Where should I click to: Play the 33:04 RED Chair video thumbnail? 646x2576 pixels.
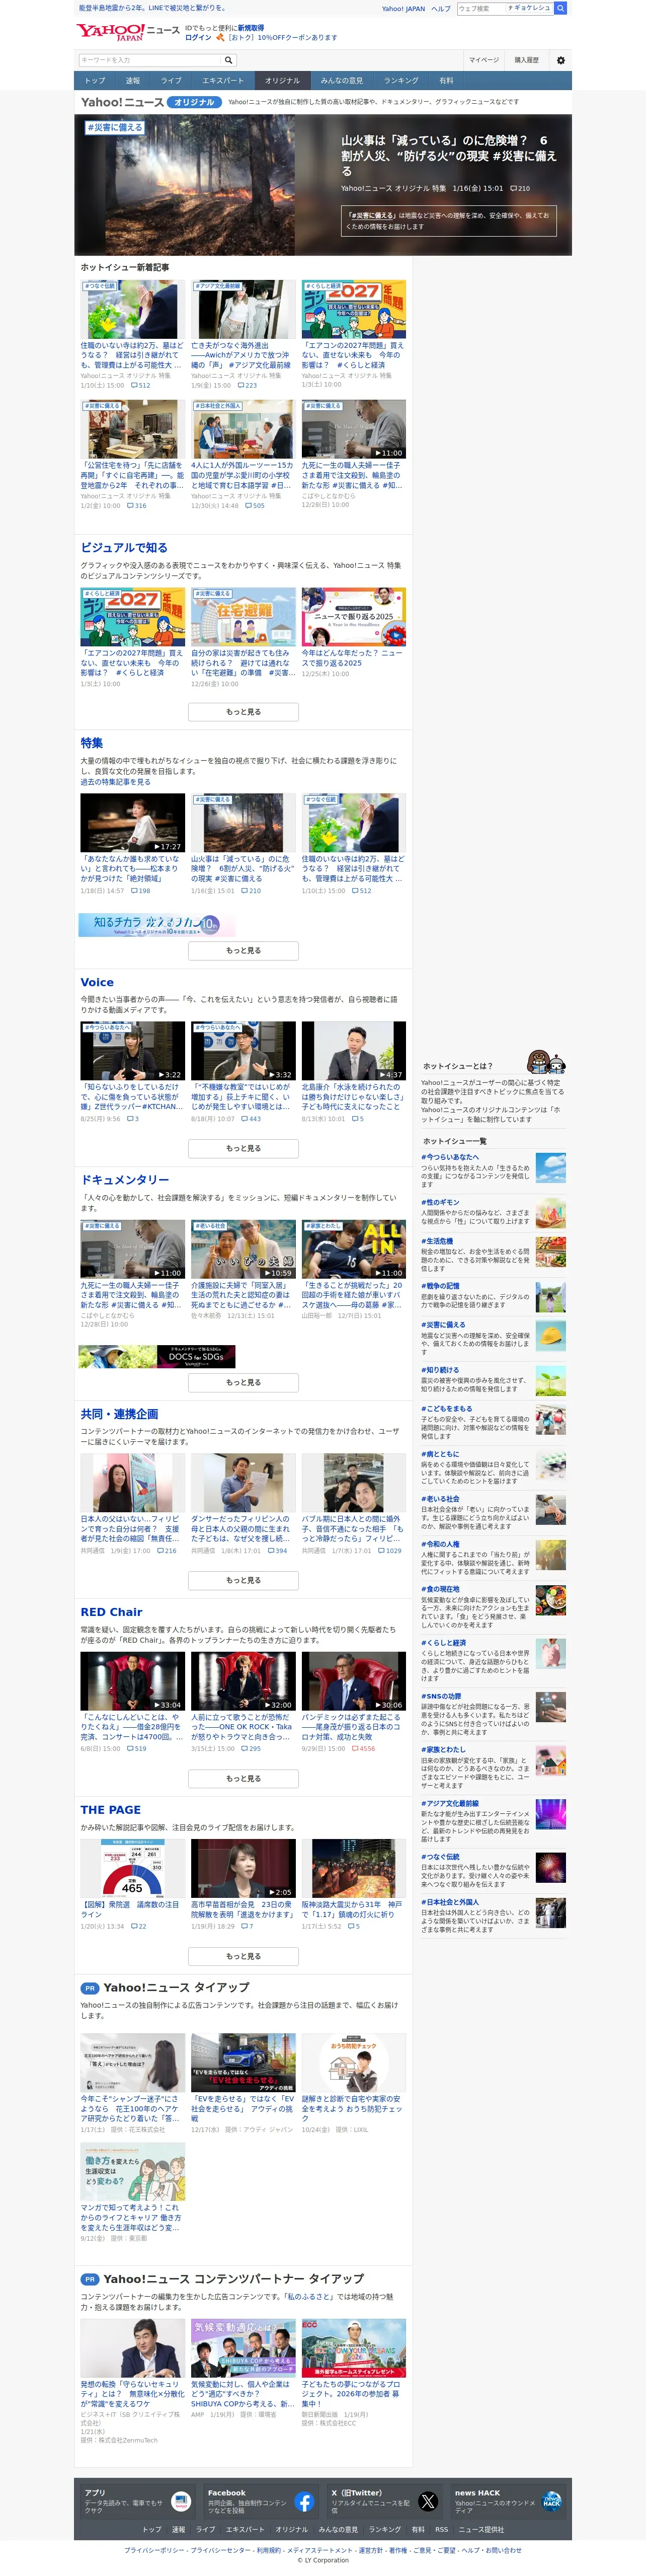pos(133,1681)
